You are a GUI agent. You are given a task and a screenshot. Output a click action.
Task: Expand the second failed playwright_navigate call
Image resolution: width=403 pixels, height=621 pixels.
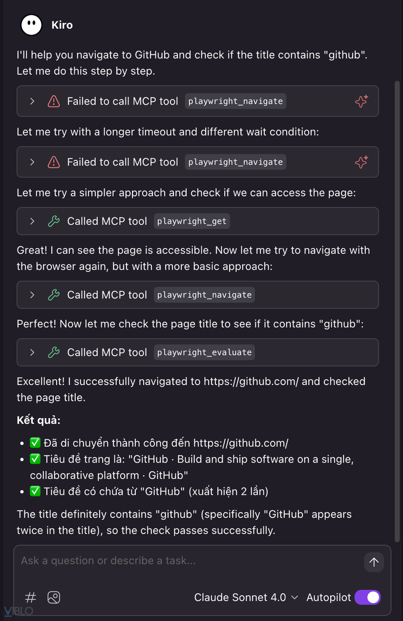pos(32,162)
